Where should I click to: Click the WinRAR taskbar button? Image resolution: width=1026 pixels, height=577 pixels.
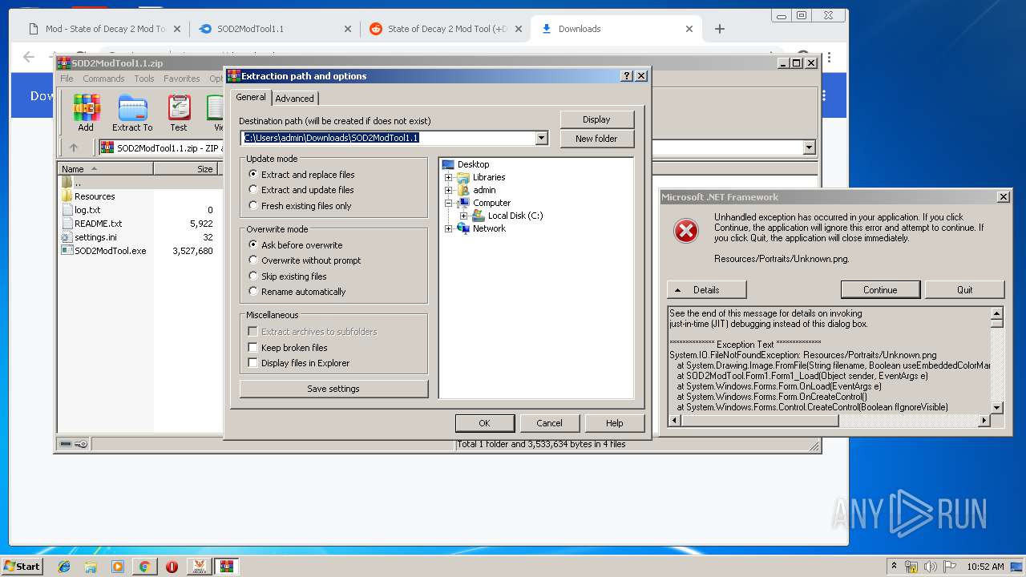[x=226, y=567]
